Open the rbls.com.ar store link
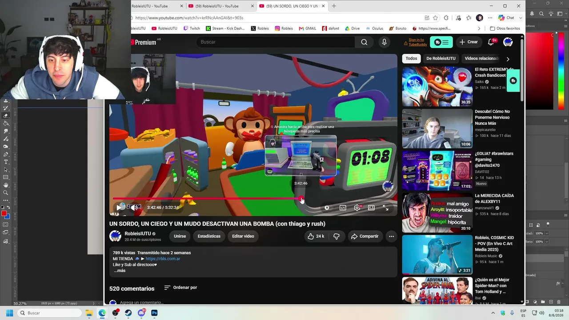The image size is (569, 320). (x=163, y=259)
